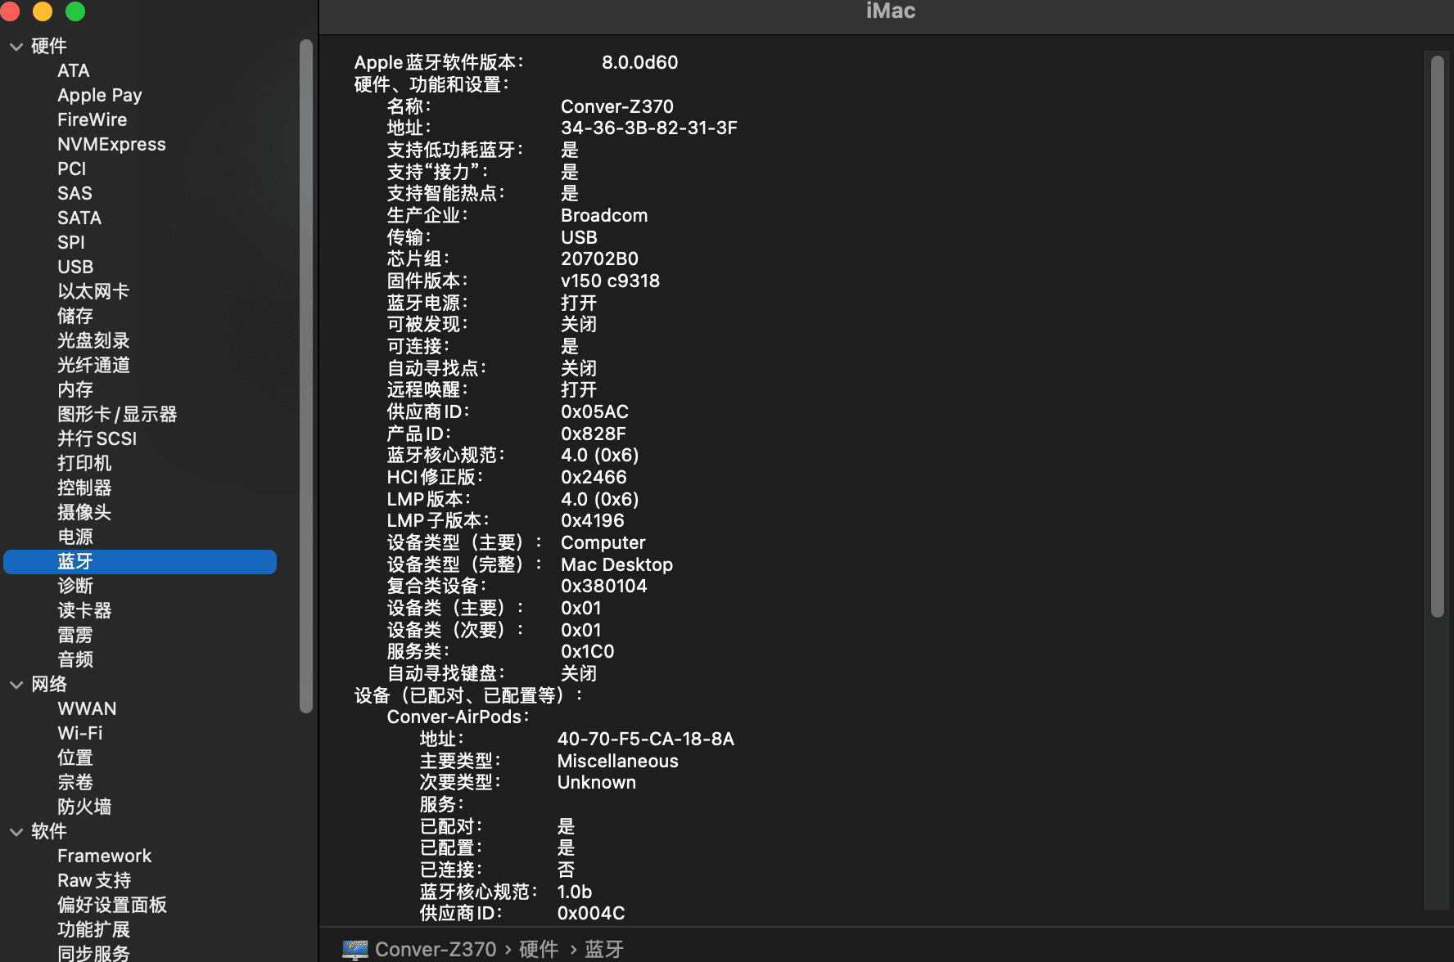
Task: Click the address value 34-36-3B-82-31-3F
Action: click(649, 128)
